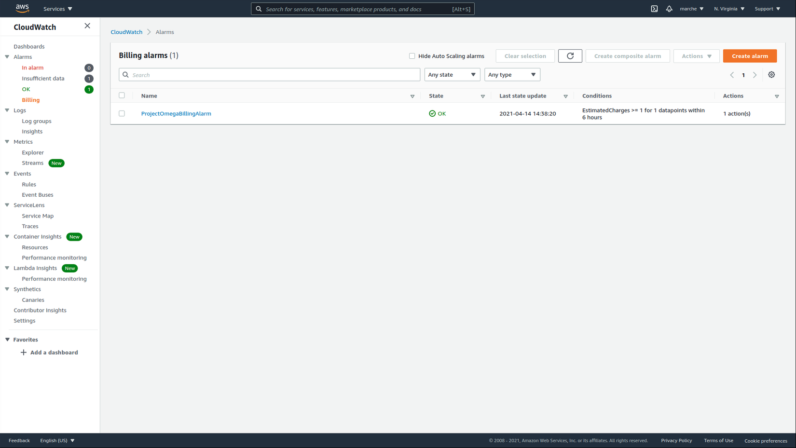
Task: Click the Feedback link in footer
Action: (x=19, y=440)
